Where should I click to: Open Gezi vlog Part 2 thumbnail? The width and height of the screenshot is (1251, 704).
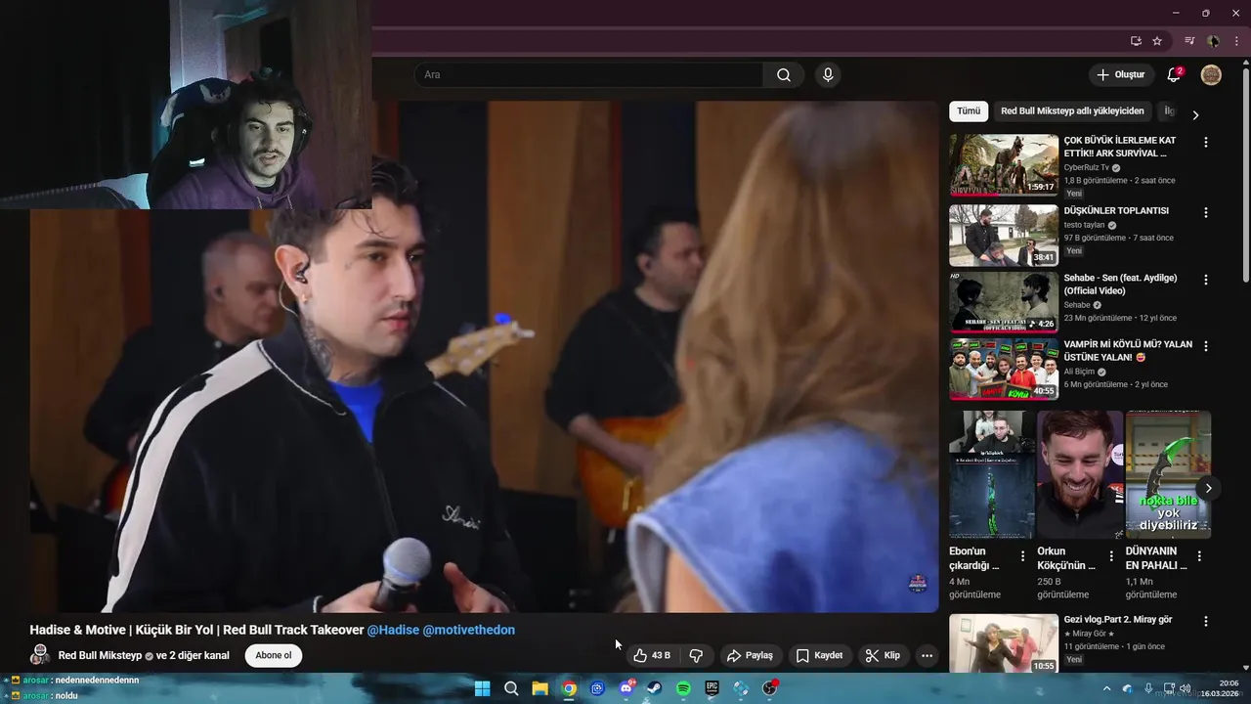point(1004,643)
